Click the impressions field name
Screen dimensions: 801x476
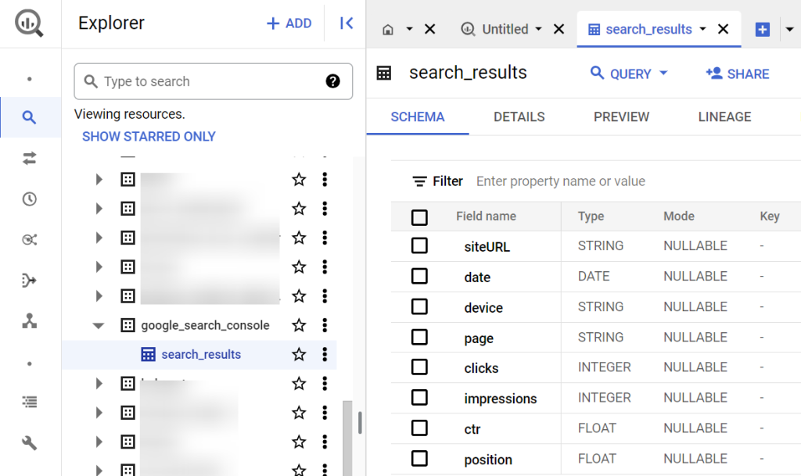pos(500,399)
